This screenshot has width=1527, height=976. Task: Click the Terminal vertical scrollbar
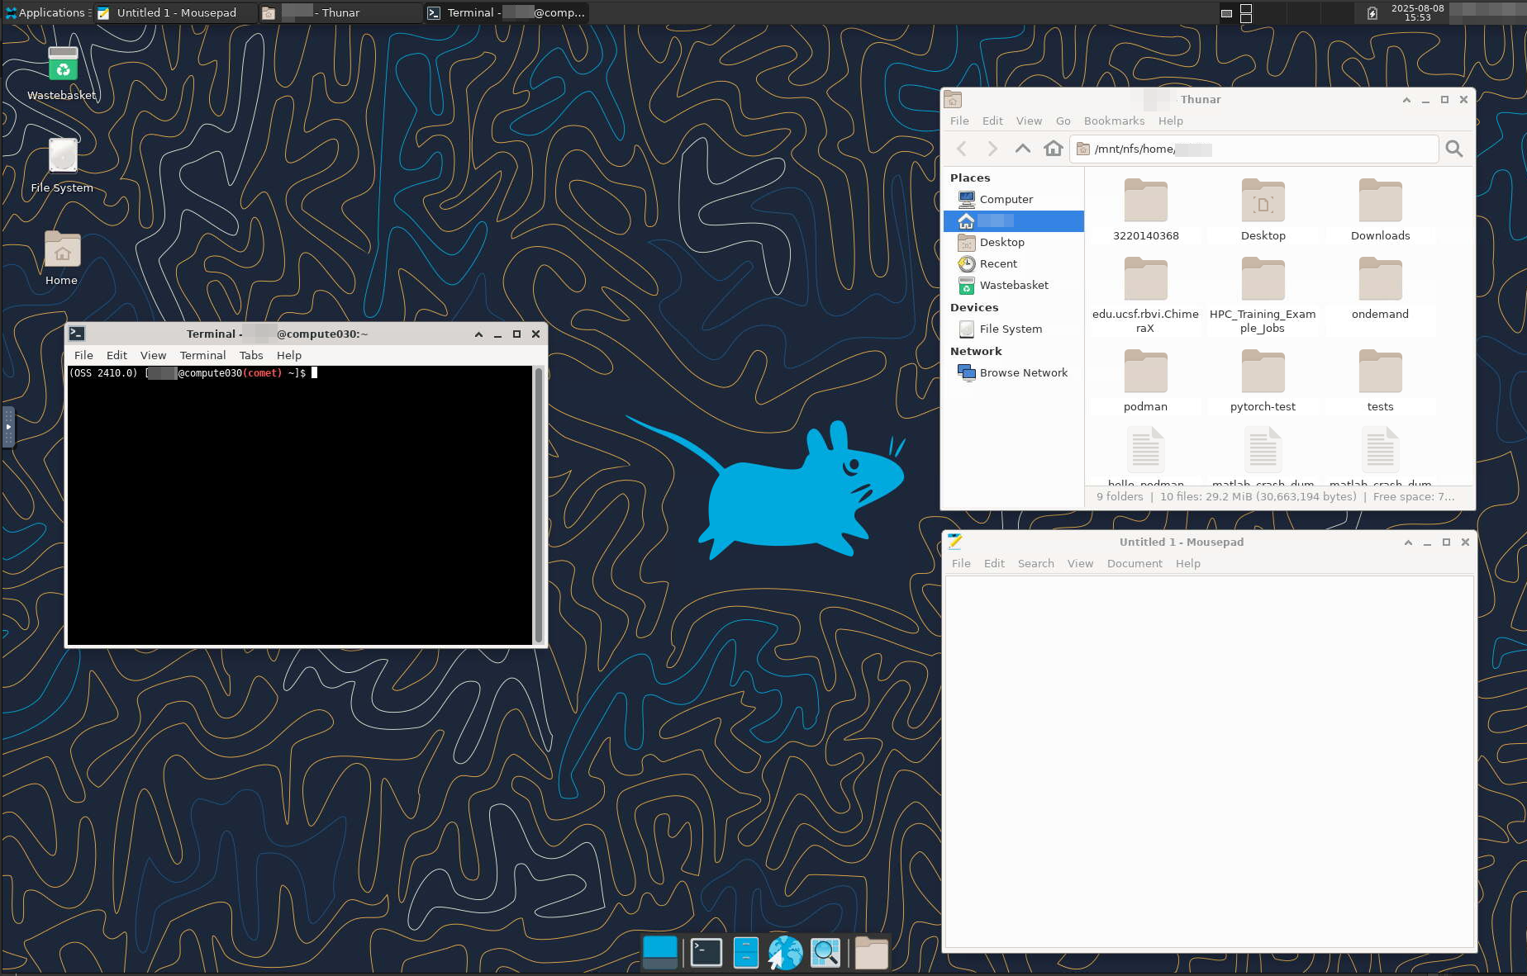tap(539, 504)
